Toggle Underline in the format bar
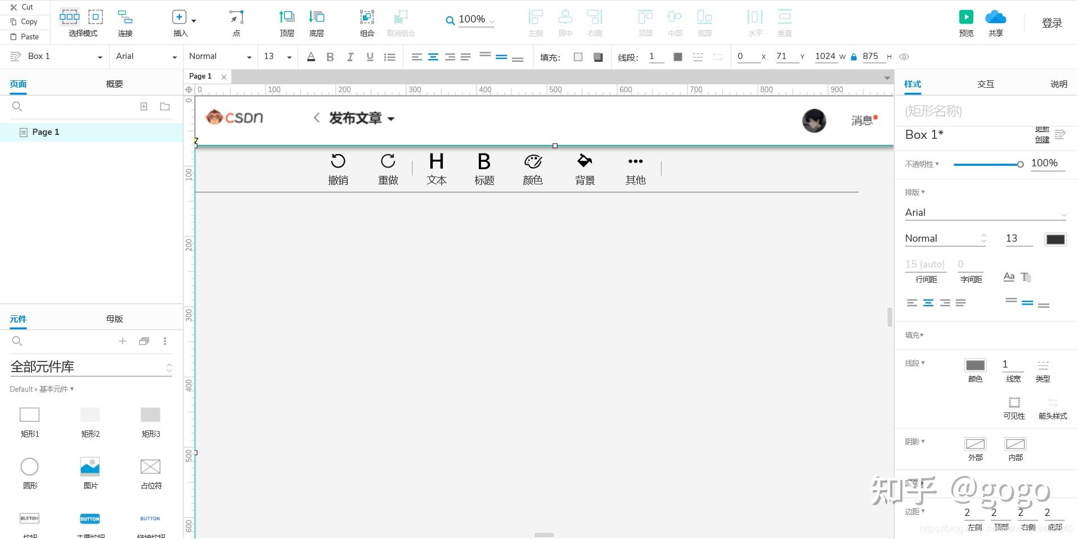 point(370,57)
